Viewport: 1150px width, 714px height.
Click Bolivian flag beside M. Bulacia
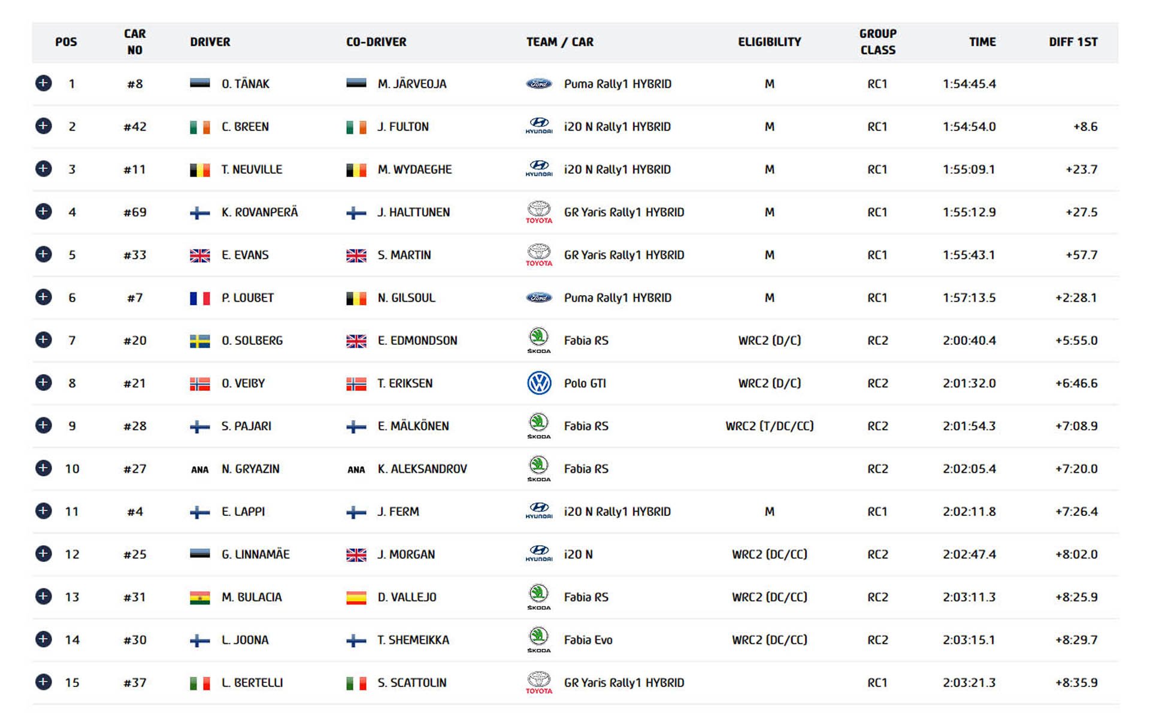coord(199,597)
